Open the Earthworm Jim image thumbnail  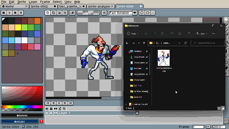click(164, 58)
